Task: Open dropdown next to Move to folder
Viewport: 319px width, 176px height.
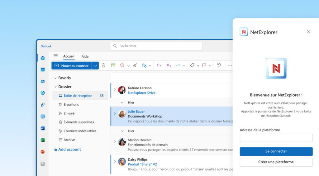Action: pyautogui.click(x=150, y=66)
